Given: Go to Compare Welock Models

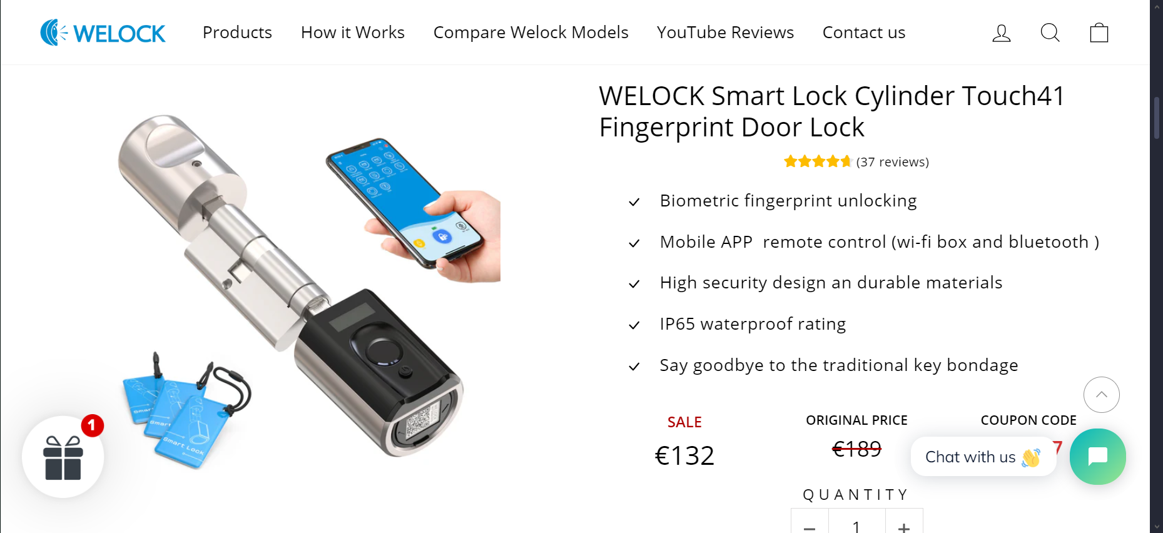Looking at the screenshot, I should pos(531,33).
